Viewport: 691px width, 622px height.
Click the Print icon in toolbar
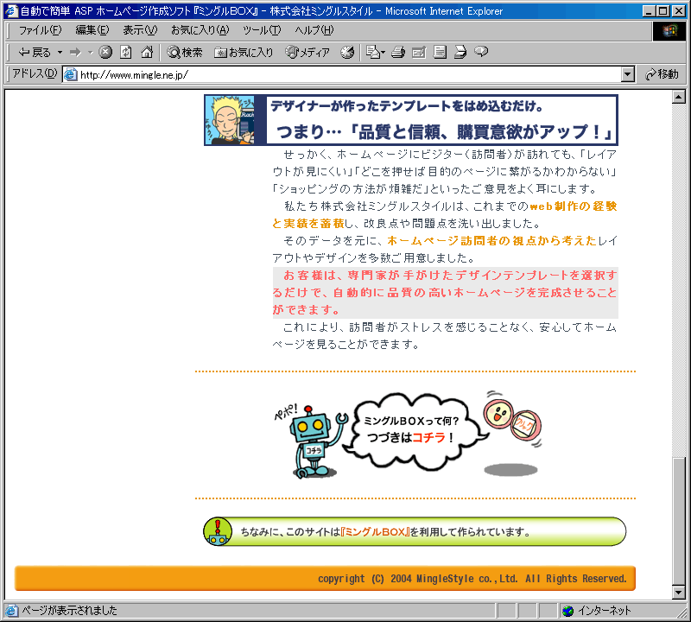click(398, 53)
